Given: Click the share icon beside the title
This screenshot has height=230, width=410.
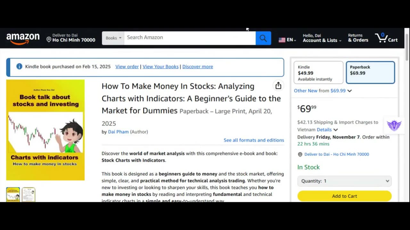Looking at the screenshot, I should 278,86.
